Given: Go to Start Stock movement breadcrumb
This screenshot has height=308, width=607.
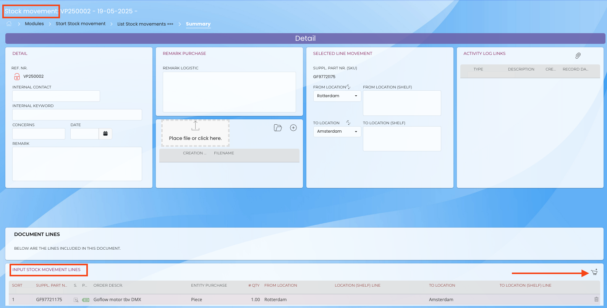Looking at the screenshot, I should 81,24.
